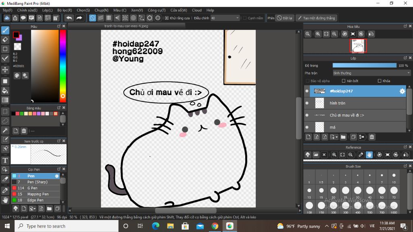Undock the Màu color panel

[x=59, y=26]
